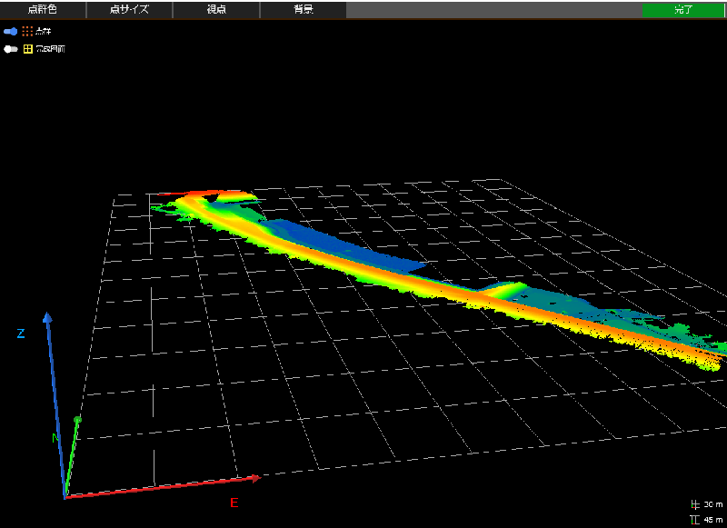The width and height of the screenshot is (727, 528).
Task: Enable the white switch beside yellow grid icon
Action: pos(11,49)
